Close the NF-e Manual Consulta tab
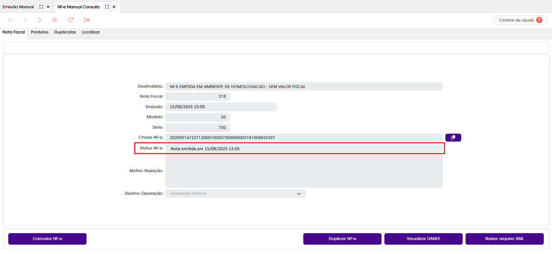 pyautogui.click(x=114, y=7)
